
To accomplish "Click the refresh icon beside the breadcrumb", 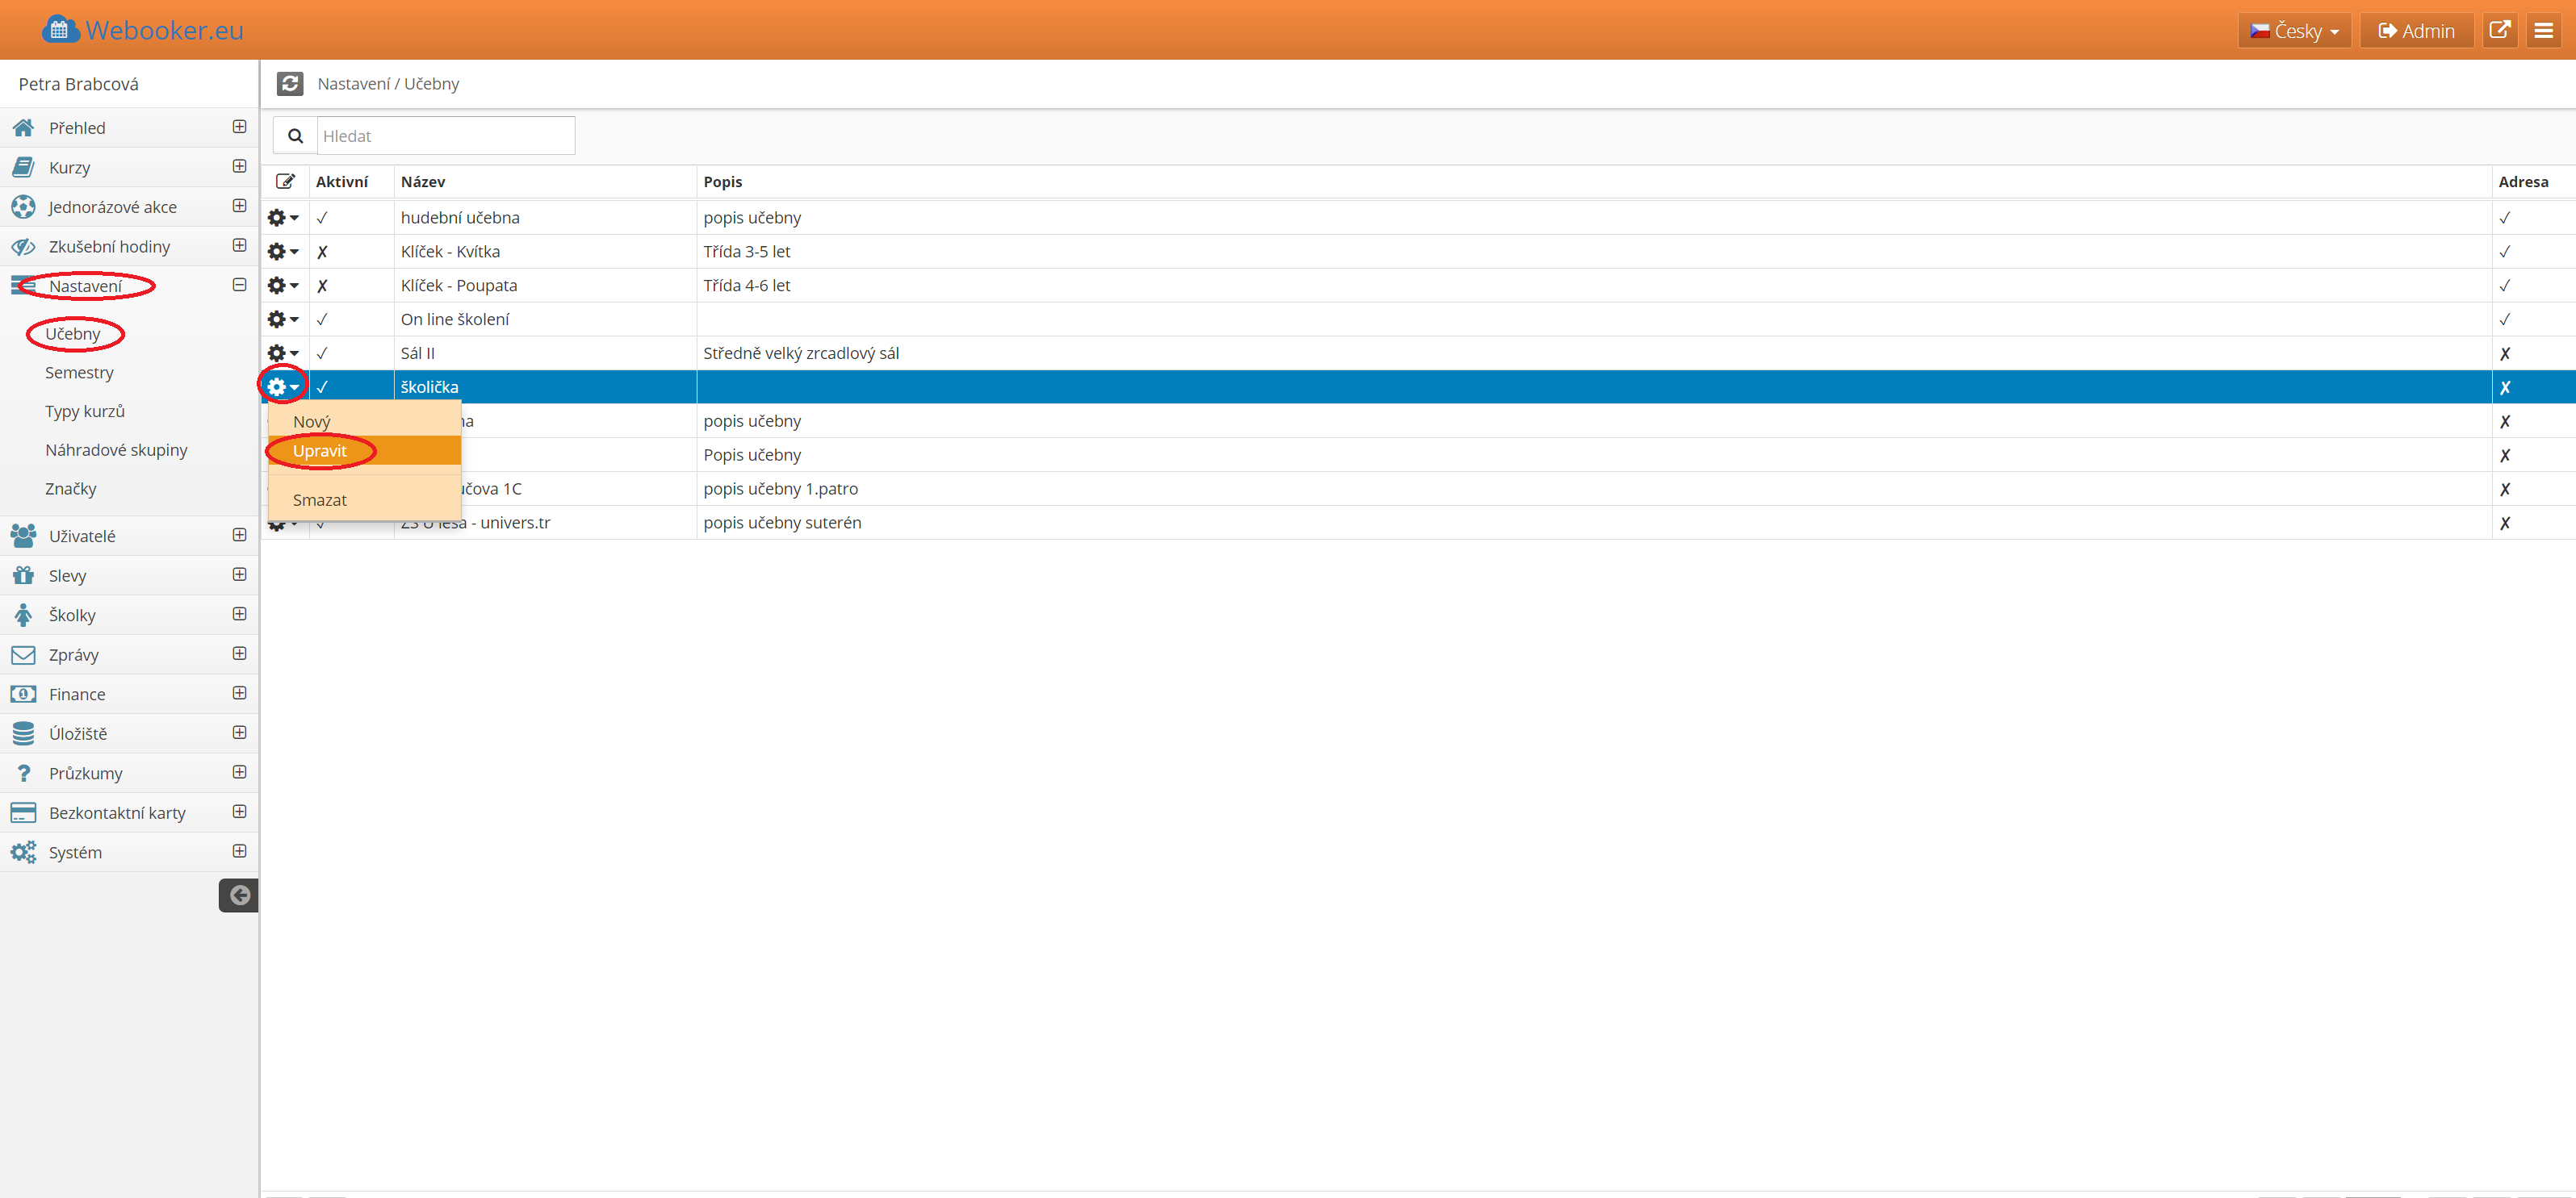I will coord(290,84).
